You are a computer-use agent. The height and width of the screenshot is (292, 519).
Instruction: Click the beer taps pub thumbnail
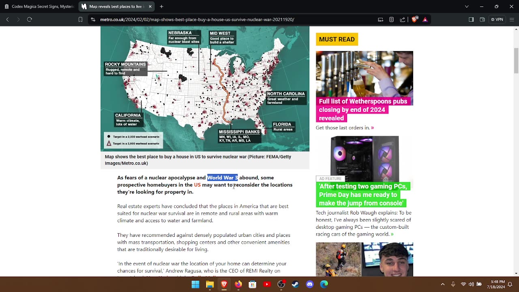tap(365, 74)
